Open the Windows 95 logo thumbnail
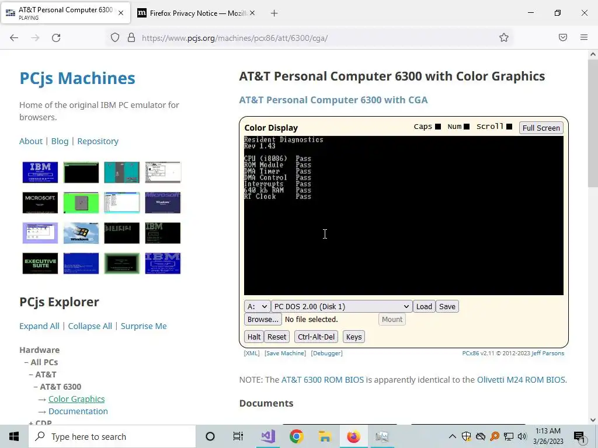Image resolution: width=598 pixels, height=448 pixels. point(81,233)
